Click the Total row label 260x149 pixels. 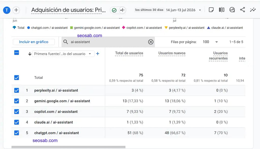click(x=39, y=78)
